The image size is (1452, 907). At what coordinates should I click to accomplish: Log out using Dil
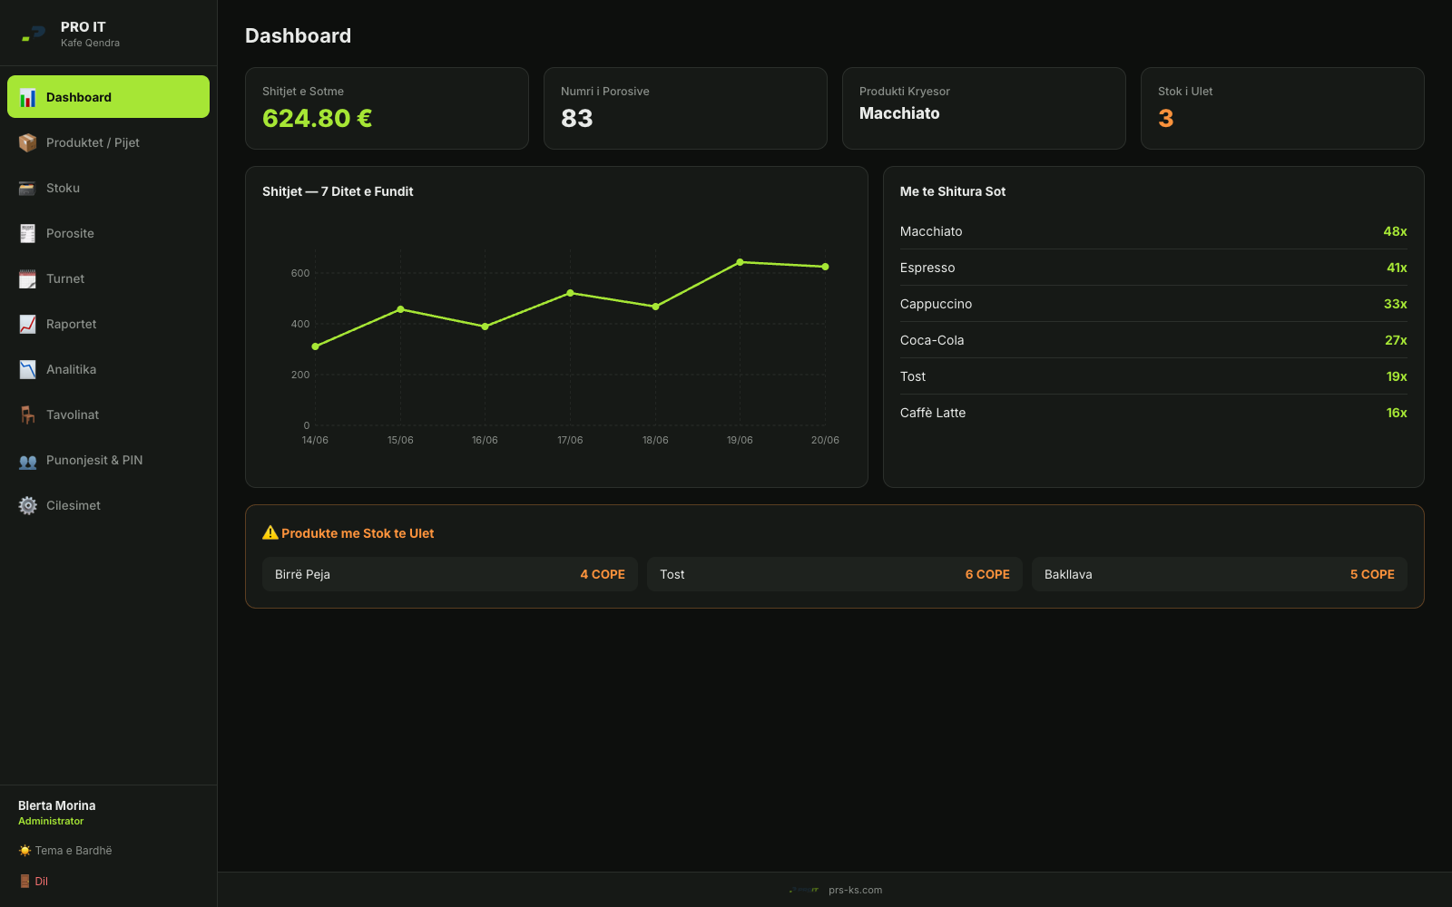[x=34, y=882]
